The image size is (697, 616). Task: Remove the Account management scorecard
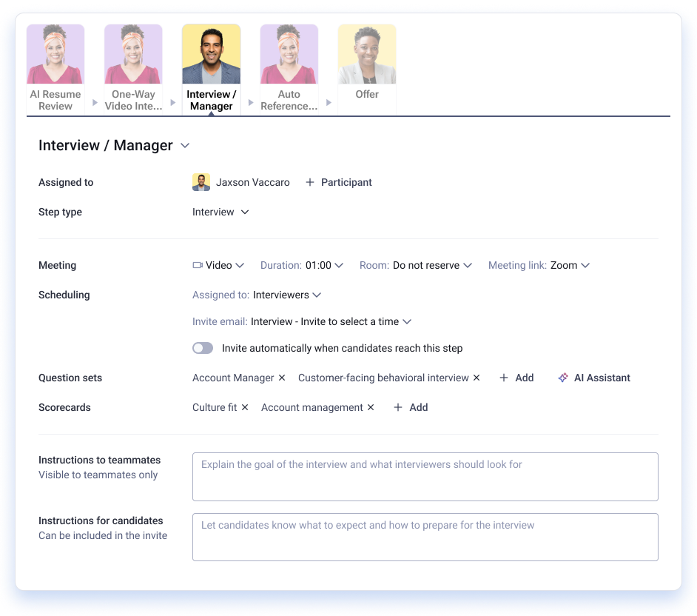[x=371, y=407]
